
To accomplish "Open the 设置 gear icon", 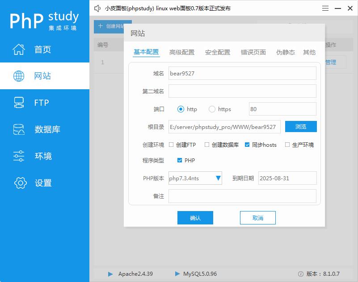I will (x=21, y=183).
